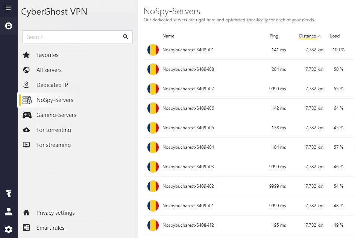Sort servers by Name column
The height and width of the screenshot is (238, 355).
(x=168, y=36)
